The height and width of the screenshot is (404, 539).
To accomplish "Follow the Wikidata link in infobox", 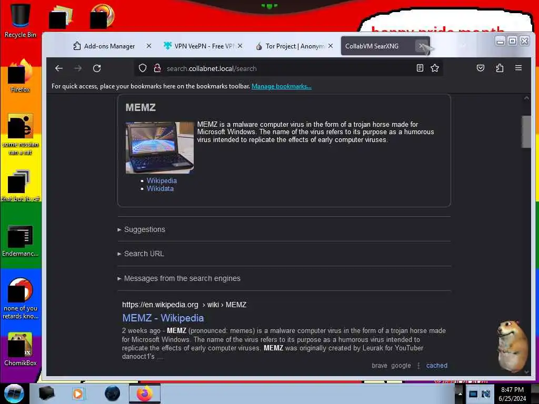I will click(160, 189).
